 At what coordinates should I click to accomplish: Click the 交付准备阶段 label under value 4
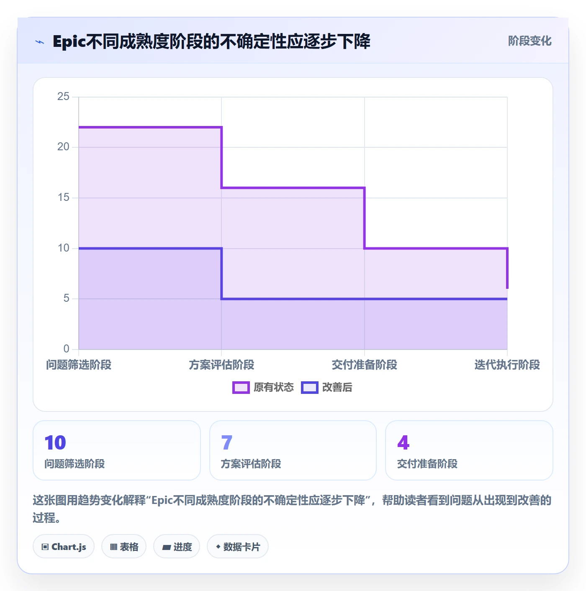tap(427, 464)
